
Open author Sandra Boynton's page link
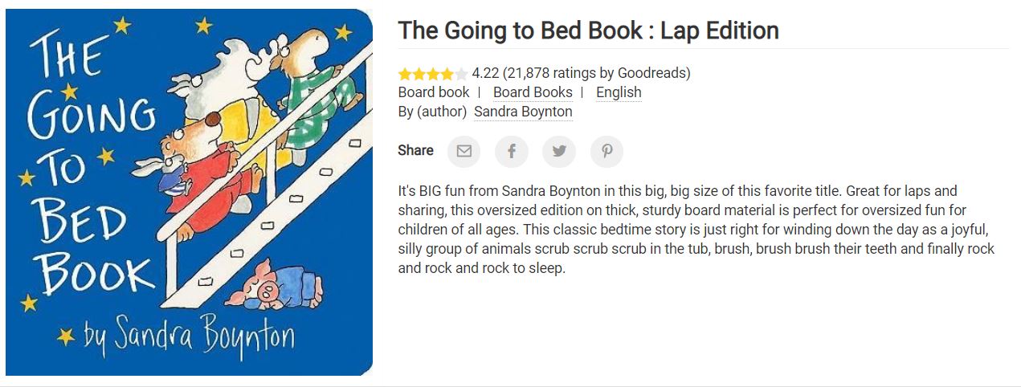523,112
